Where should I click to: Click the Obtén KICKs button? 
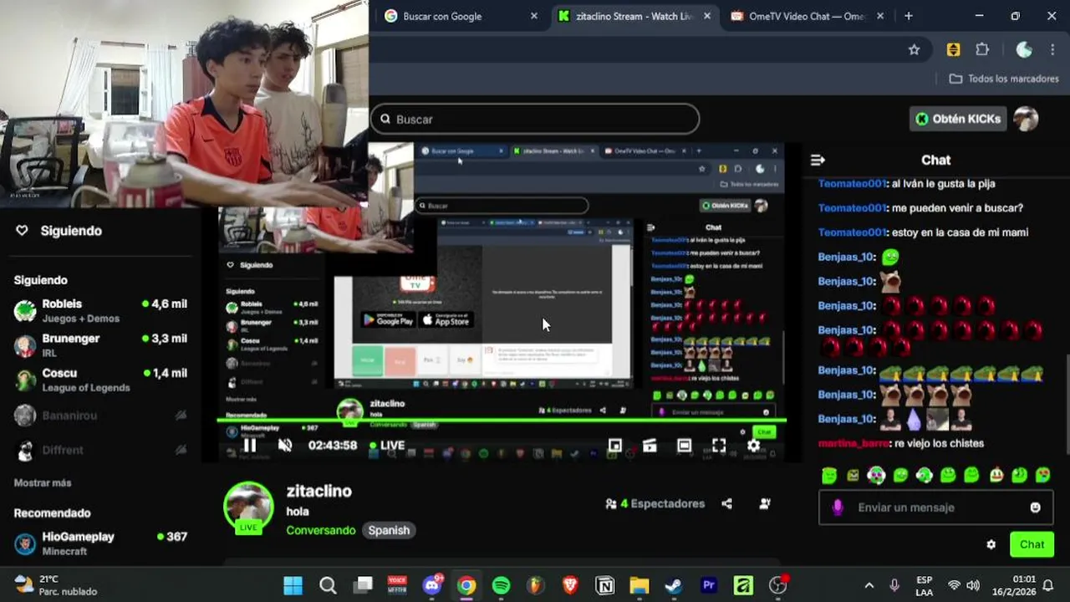pos(957,119)
